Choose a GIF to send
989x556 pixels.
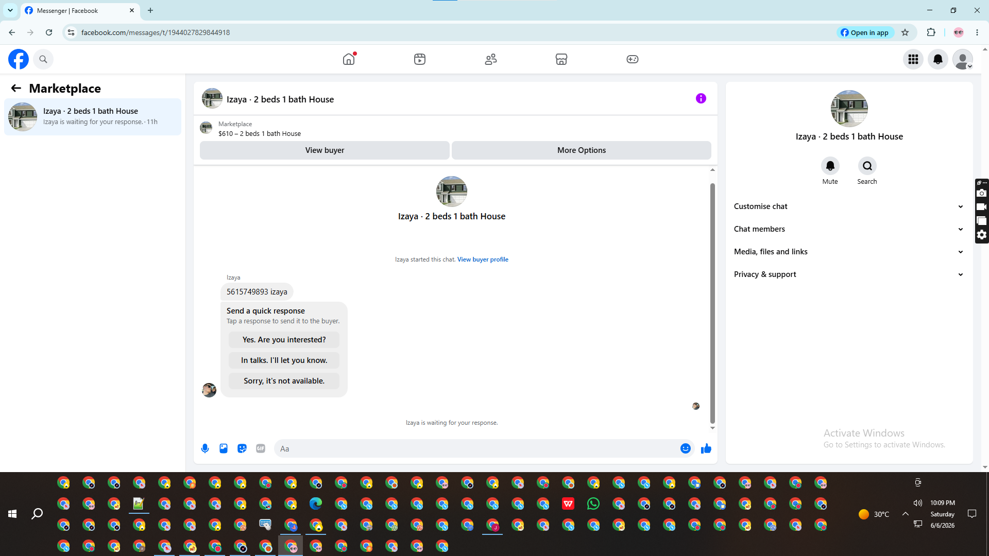(261, 448)
